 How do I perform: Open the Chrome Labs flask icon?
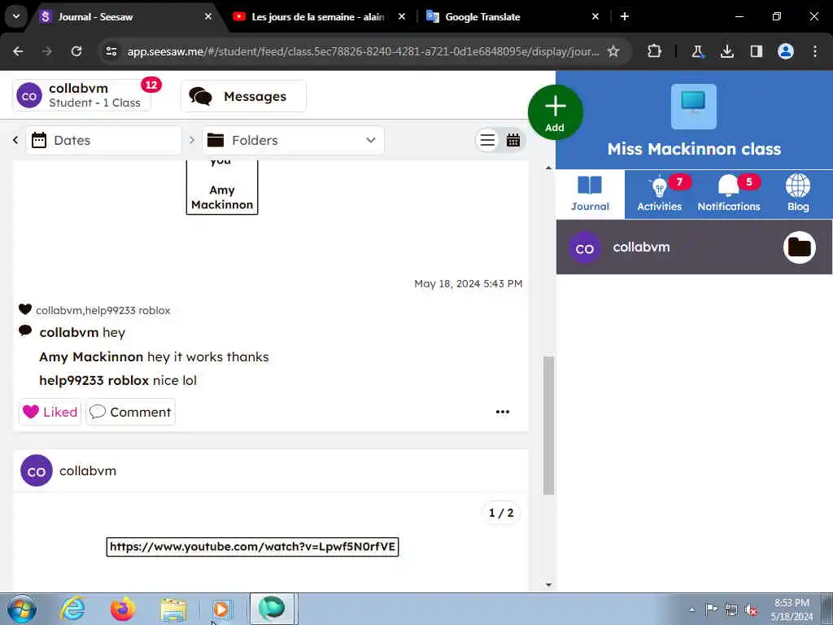697,51
